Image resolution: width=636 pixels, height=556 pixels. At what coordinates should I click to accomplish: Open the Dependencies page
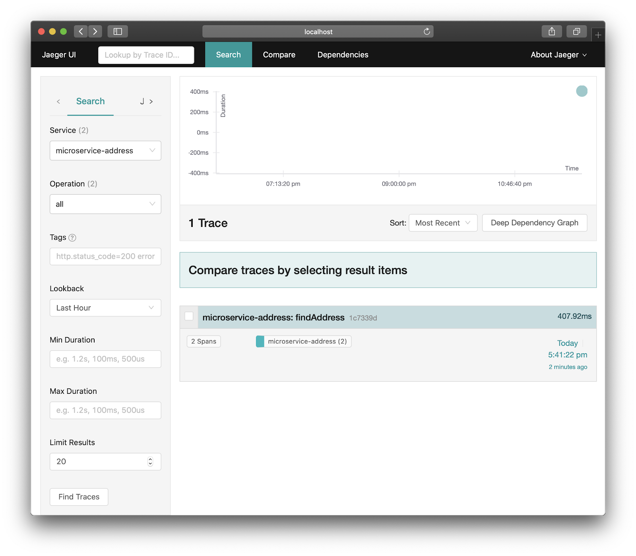coord(343,55)
